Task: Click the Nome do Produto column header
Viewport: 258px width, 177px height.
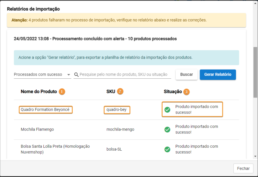Action: (39, 92)
